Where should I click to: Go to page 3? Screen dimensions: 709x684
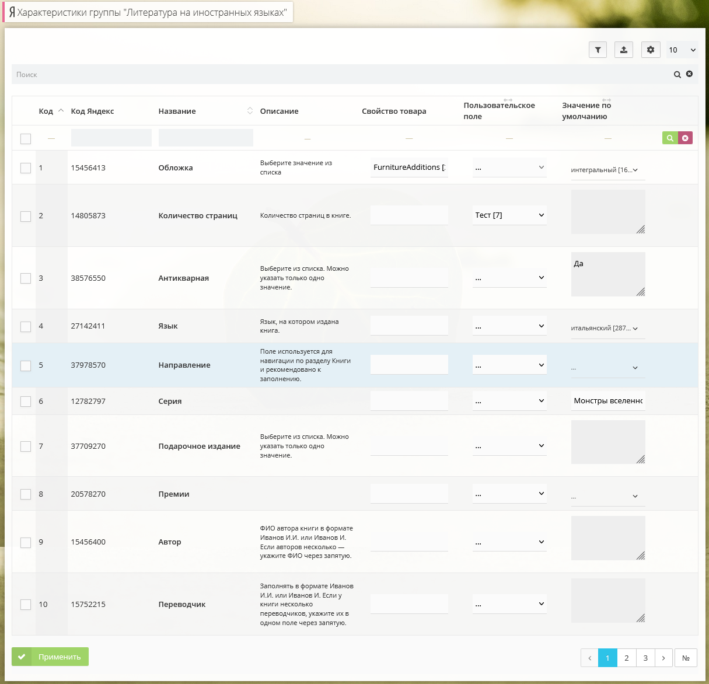[645, 658]
